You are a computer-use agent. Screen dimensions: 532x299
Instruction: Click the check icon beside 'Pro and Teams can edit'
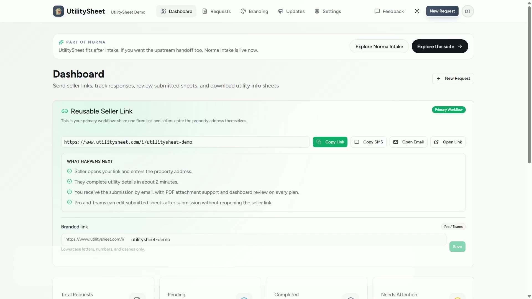coord(70,202)
